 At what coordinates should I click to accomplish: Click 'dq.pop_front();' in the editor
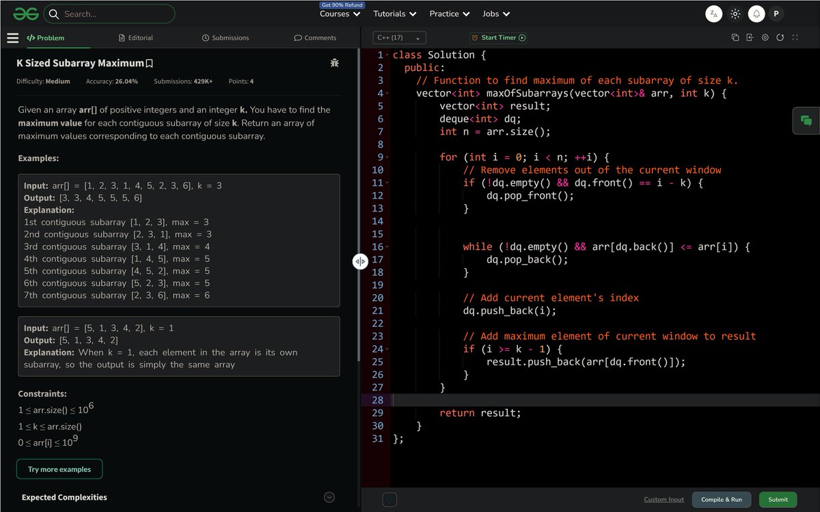530,196
